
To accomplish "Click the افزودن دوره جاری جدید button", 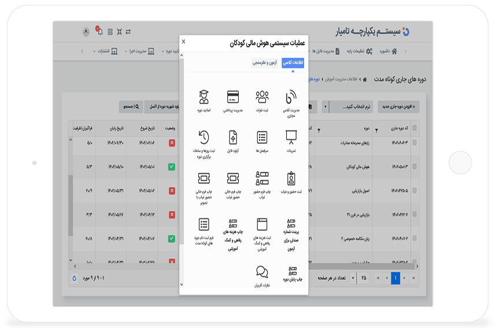I will tap(399, 107).
